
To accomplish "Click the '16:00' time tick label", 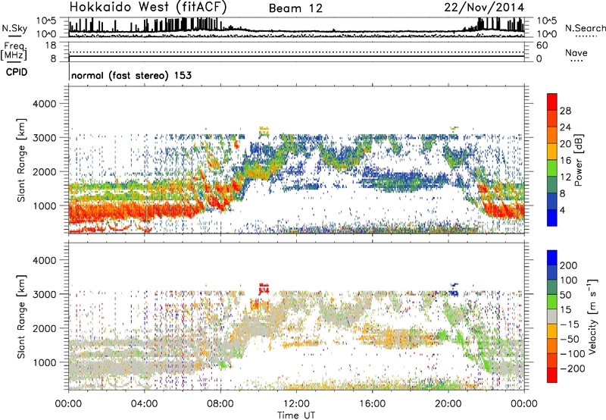I will 372,404.
